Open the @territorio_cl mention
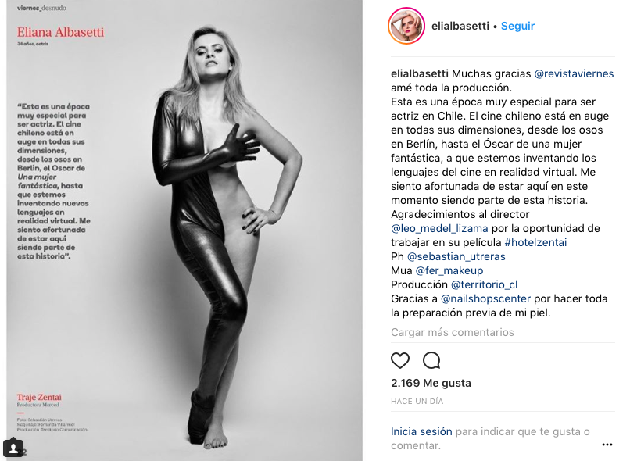This screenshot has height=461, width=630. 484,284
